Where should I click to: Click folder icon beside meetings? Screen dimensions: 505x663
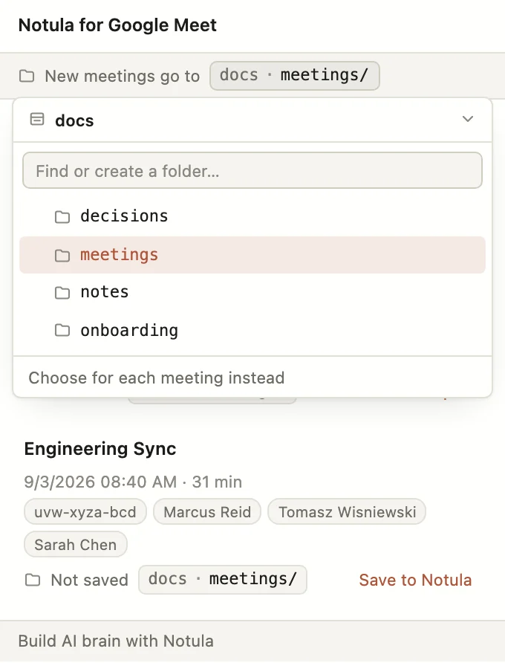pyautogui.click(x=62, y=255)
